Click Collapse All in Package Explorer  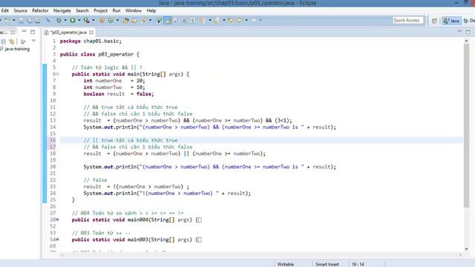(x=4, y=42)
